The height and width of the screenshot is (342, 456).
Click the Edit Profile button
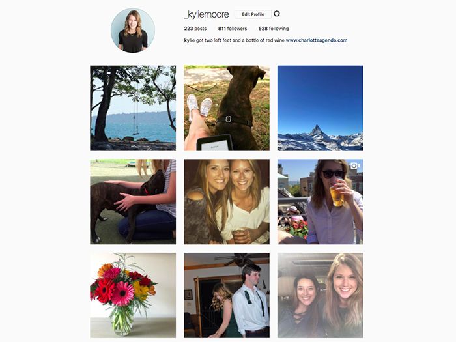click(253, 14)
